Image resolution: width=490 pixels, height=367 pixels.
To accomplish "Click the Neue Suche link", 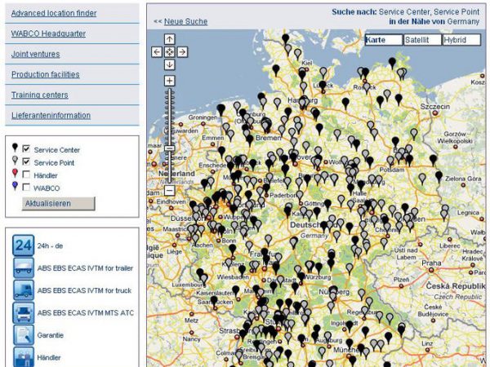I will click(x=185, y=21).
